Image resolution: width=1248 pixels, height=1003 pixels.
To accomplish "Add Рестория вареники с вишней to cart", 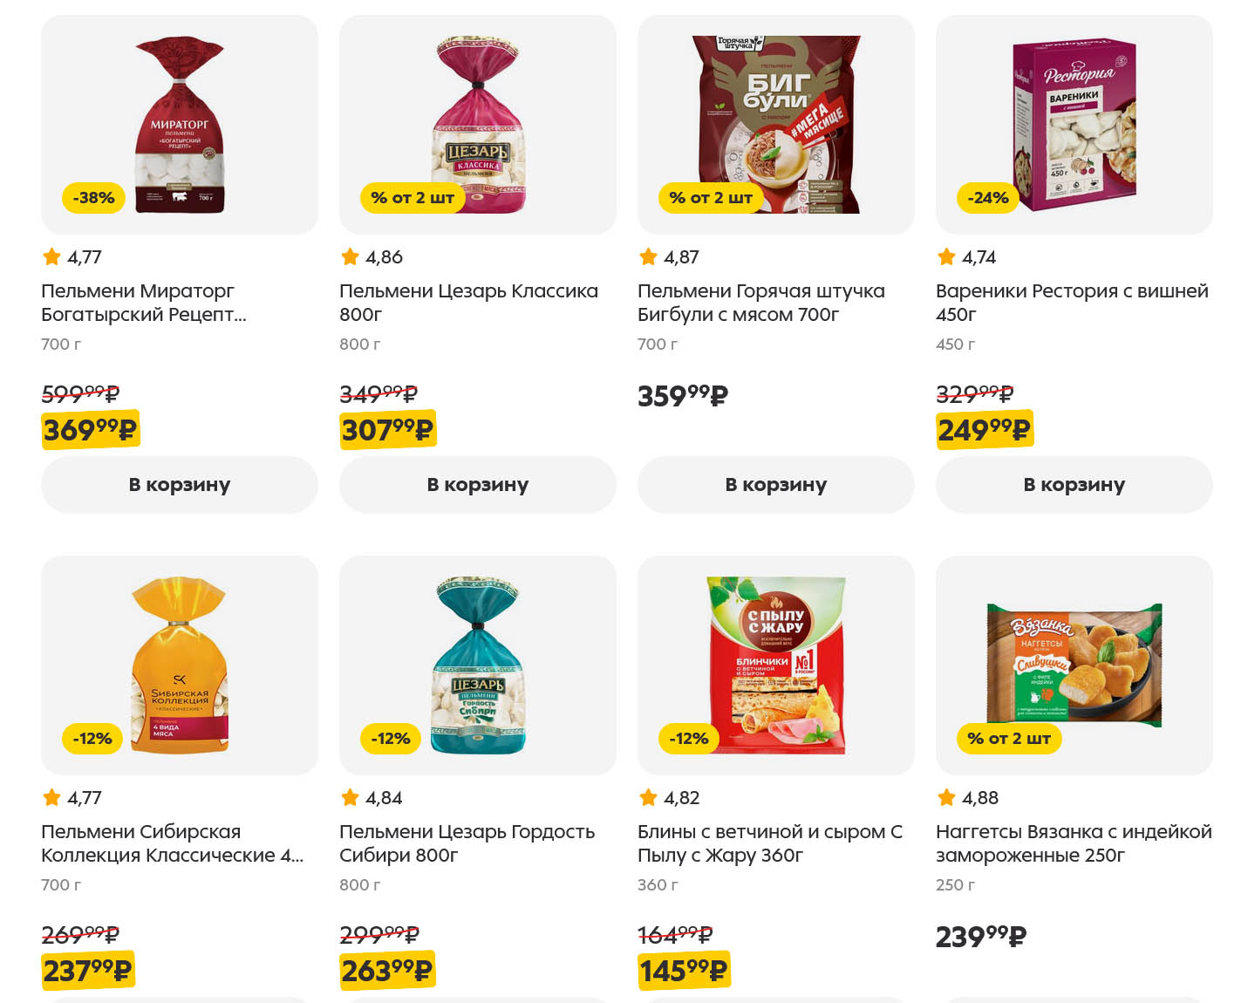I will (1074, 485).
